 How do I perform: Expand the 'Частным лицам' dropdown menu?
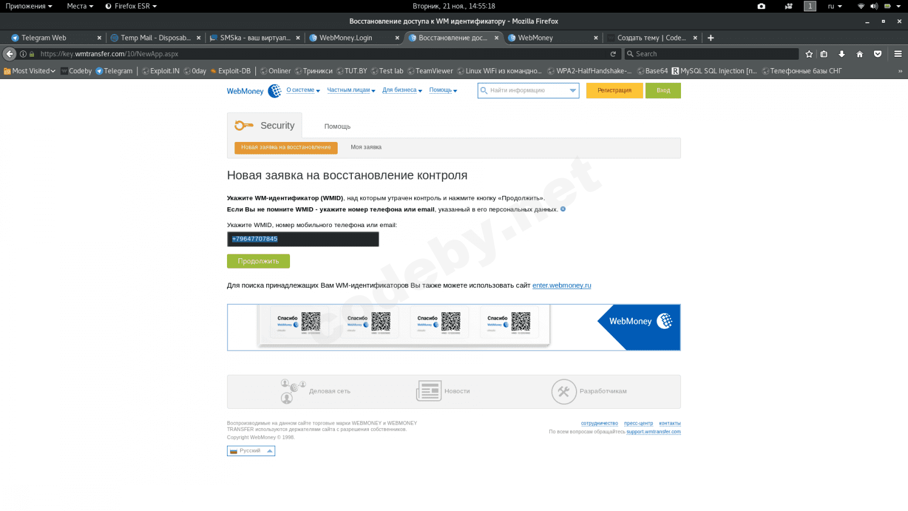[x=351, y=90]
